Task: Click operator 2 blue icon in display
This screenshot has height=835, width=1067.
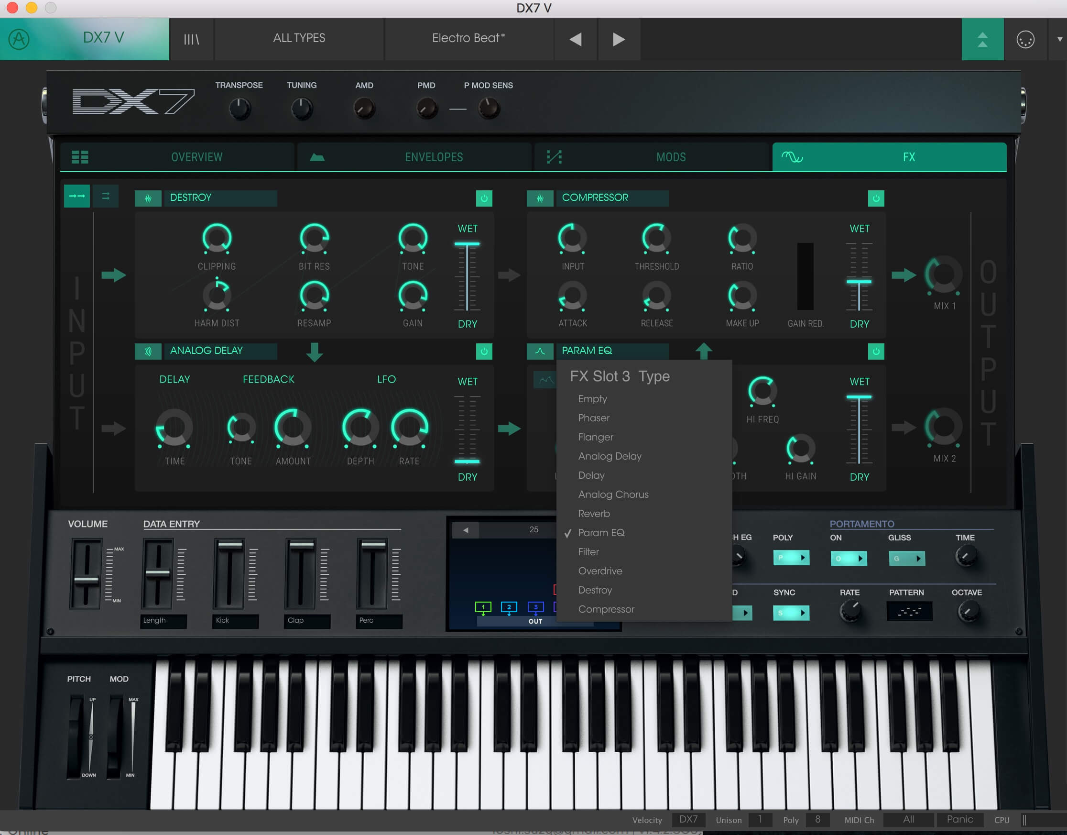Action: [x=509, y=607]
